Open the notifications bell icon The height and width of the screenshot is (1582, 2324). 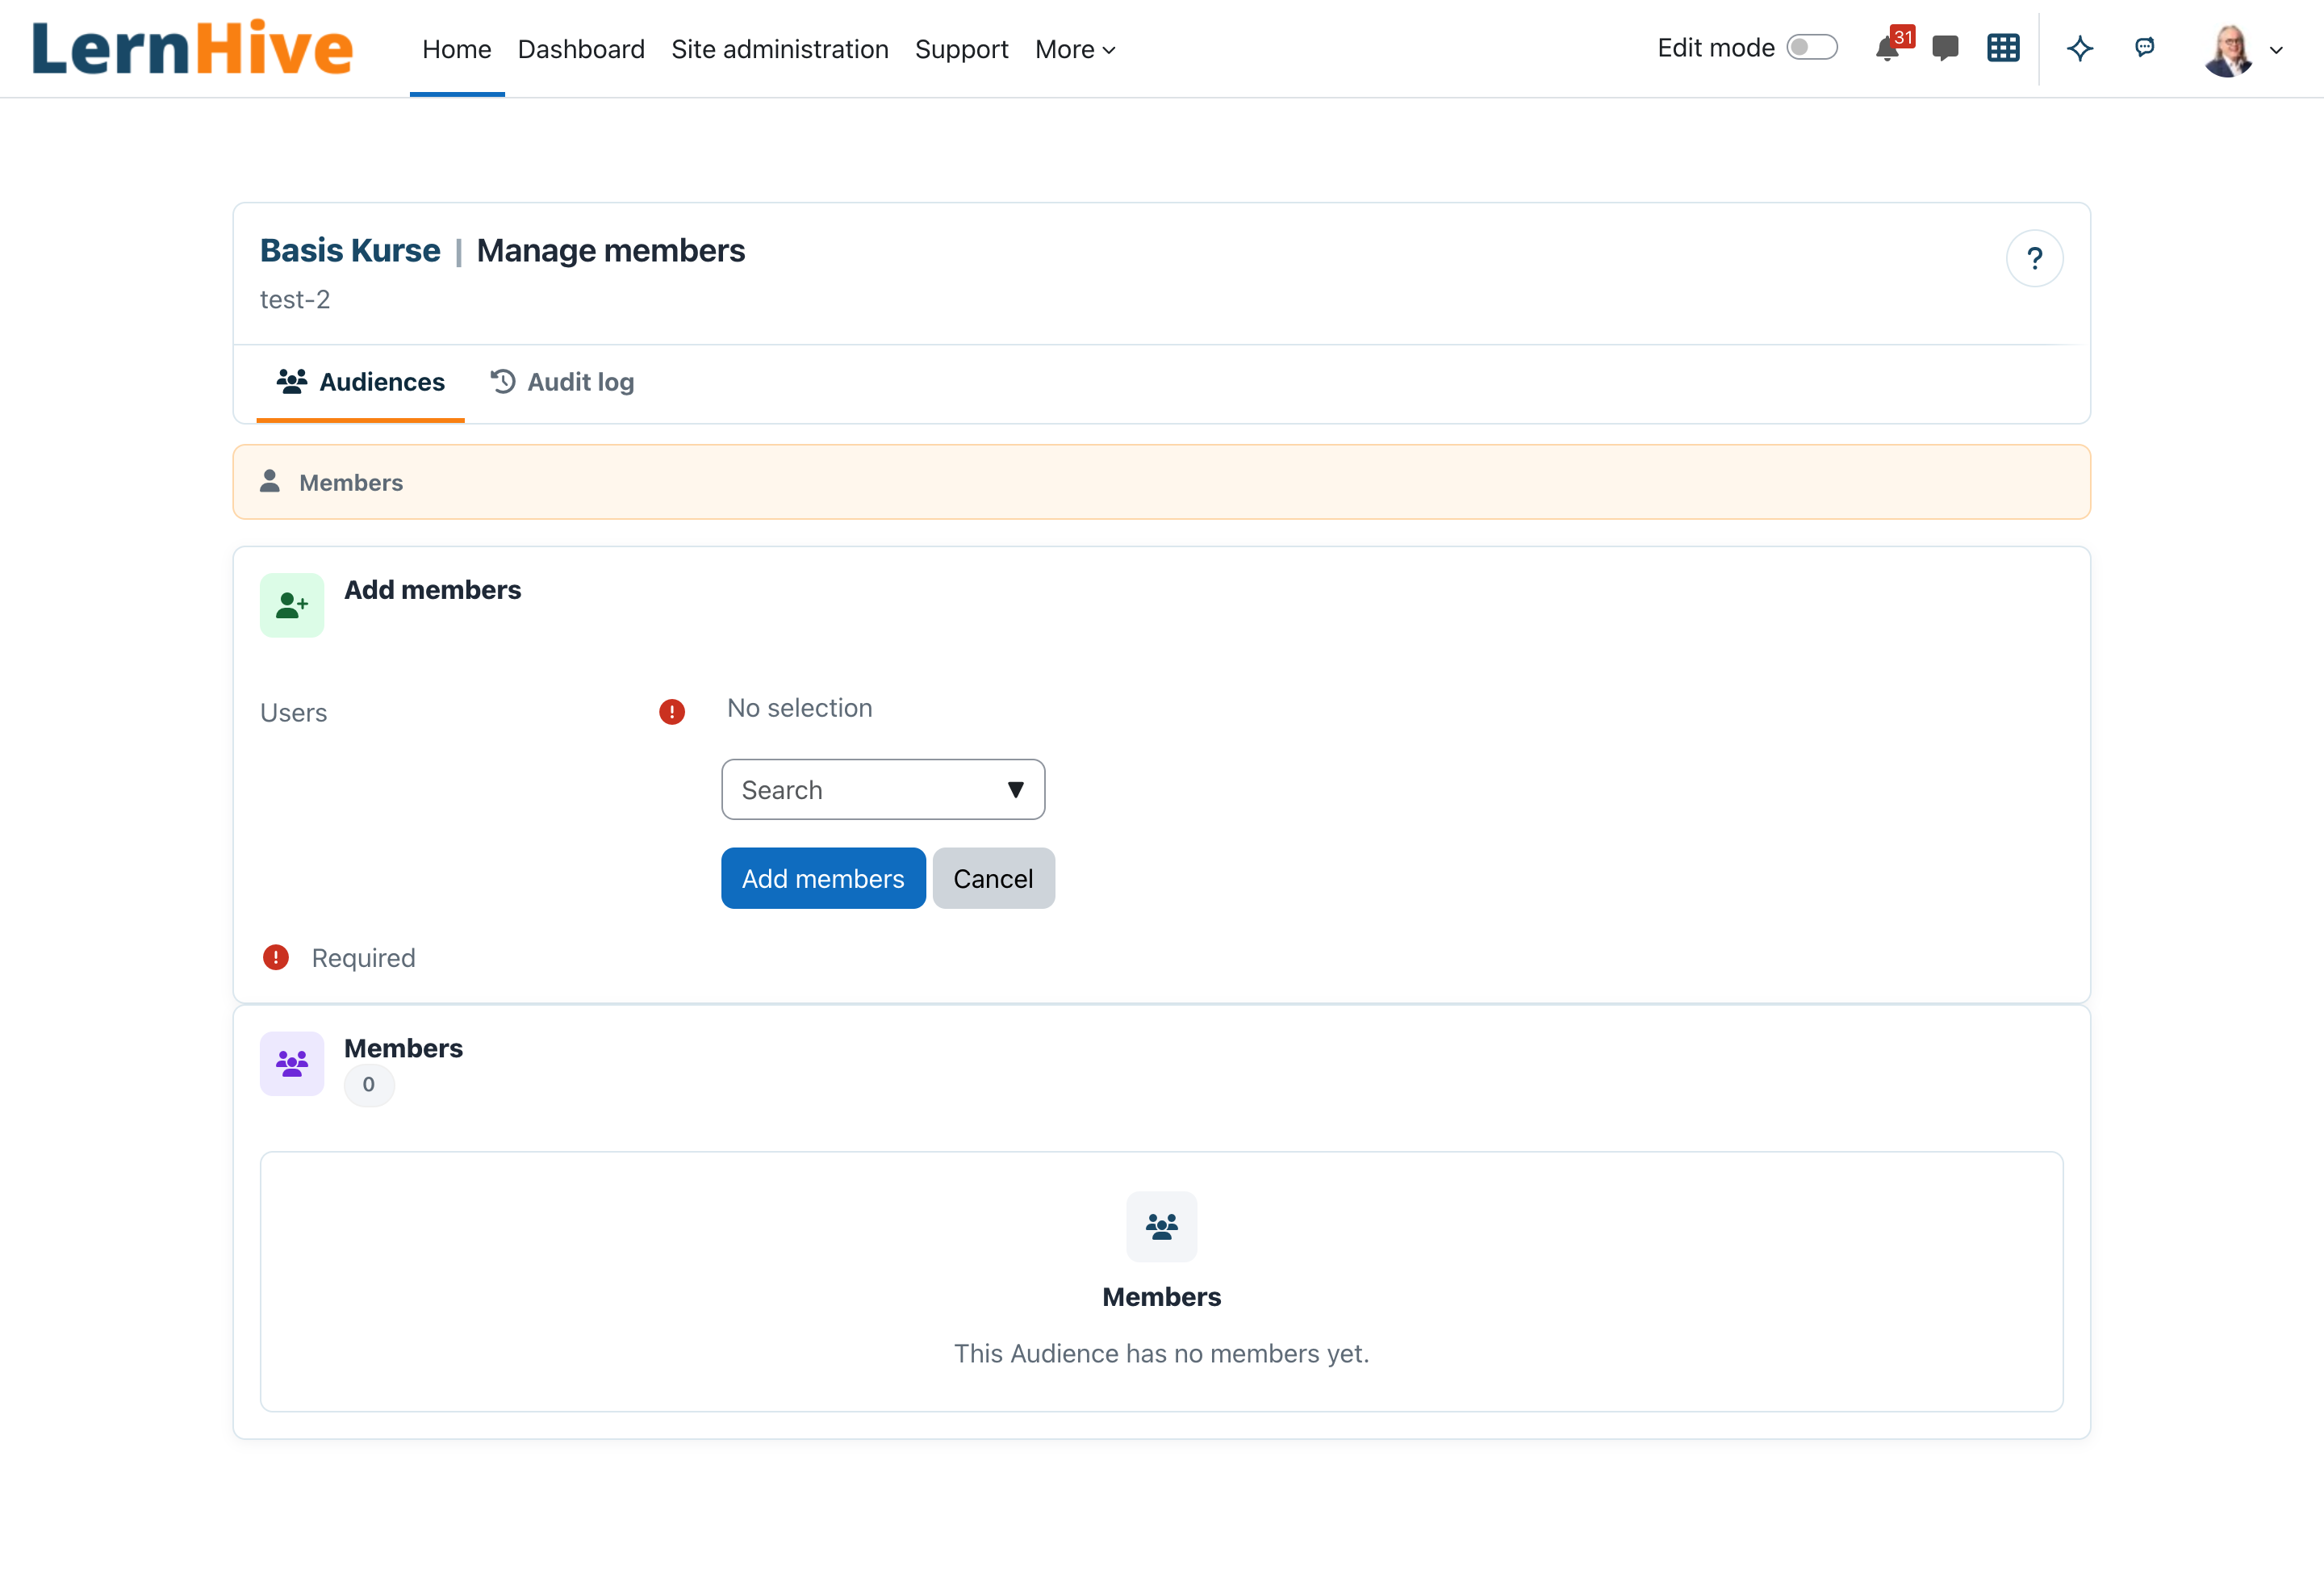tap(1887, 48)
